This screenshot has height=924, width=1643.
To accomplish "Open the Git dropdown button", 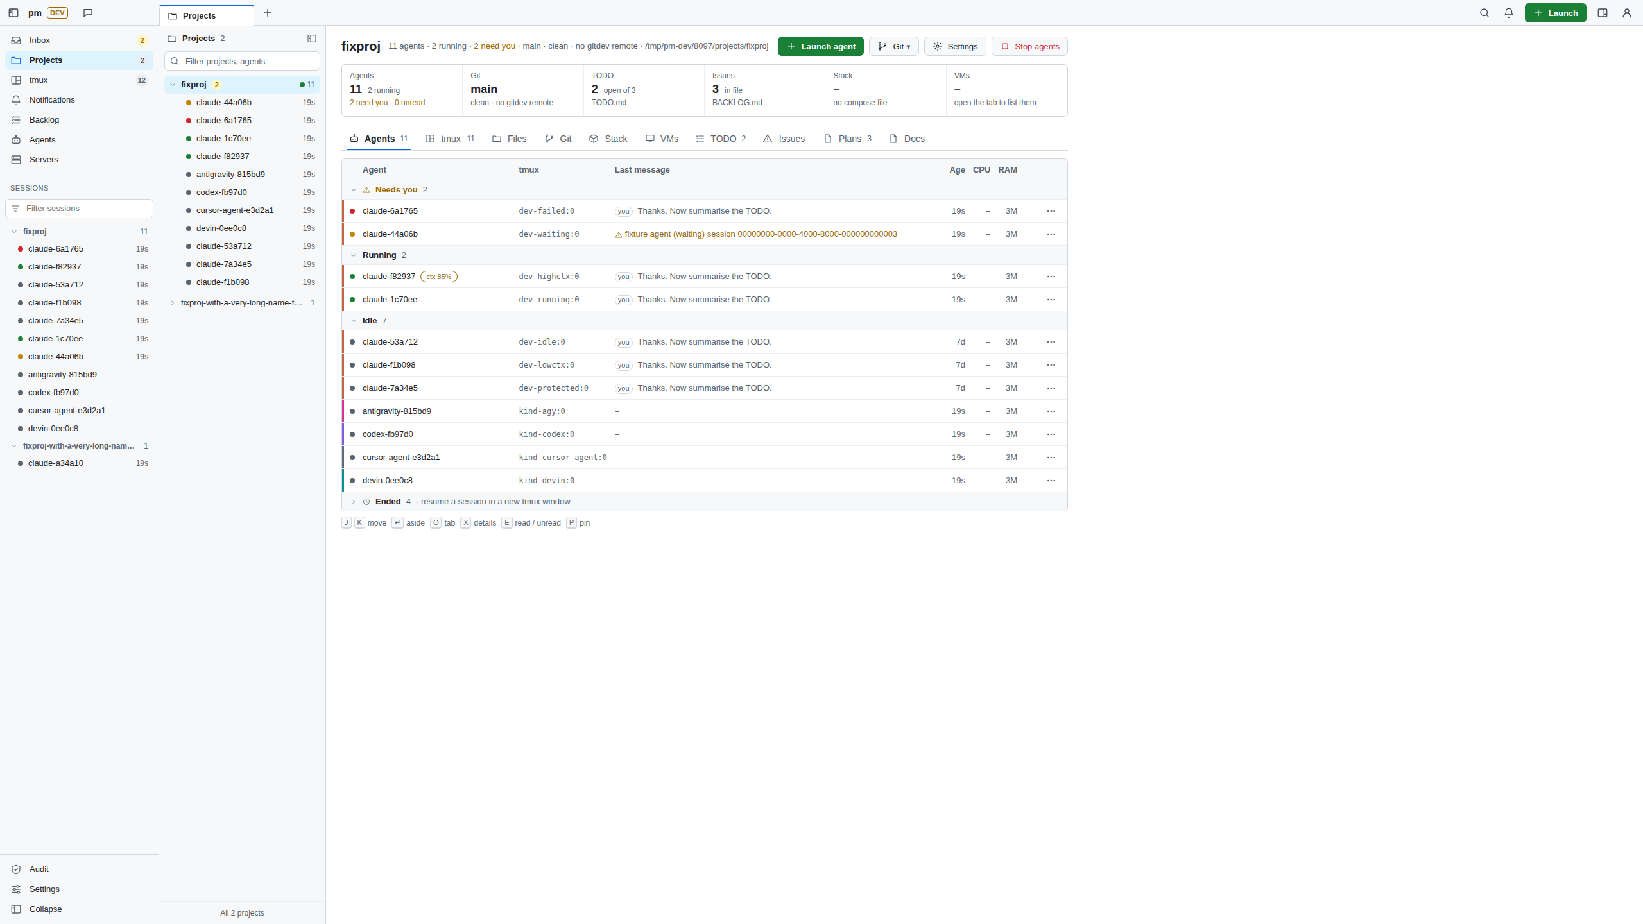I will pyautogui.click(x=894, y=46).
